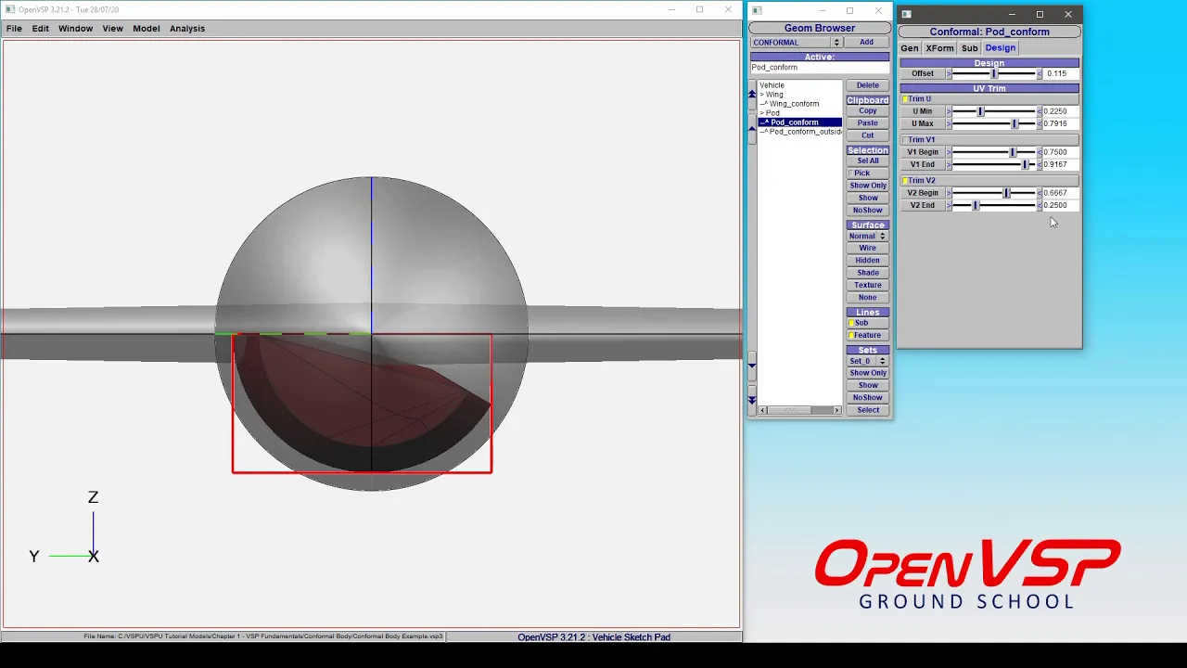Click the U Max slider track

(994, 123)
